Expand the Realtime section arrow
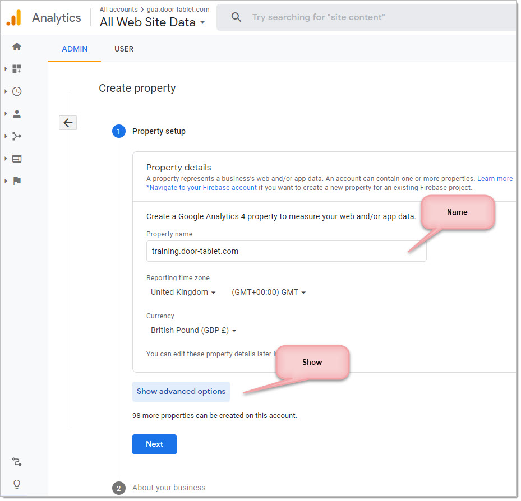 (x=6, y=92)
